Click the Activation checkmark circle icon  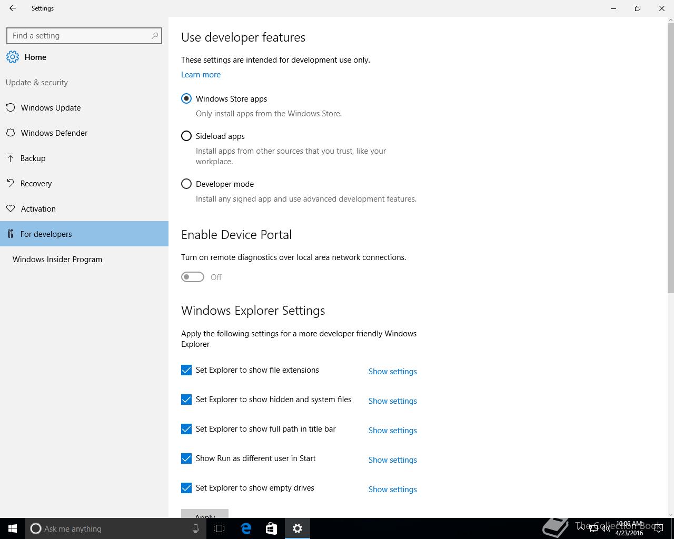click(11, 209)
